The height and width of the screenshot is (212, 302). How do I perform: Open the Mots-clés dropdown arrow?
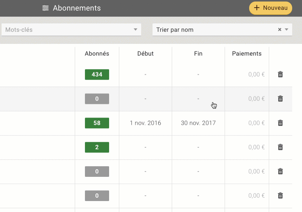point(136,29)
